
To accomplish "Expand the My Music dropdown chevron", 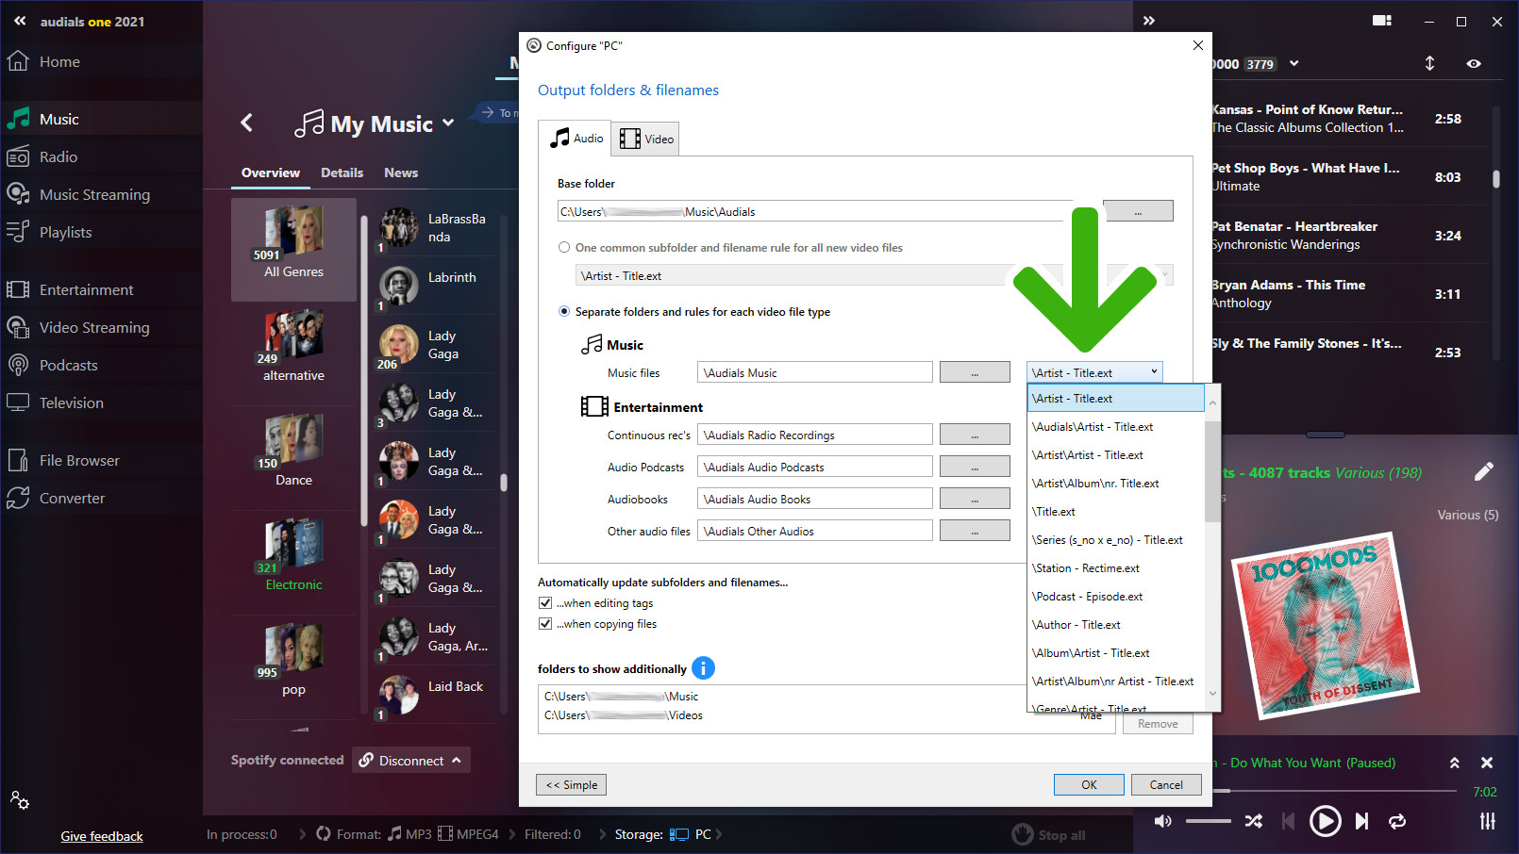I will [448, 123].
